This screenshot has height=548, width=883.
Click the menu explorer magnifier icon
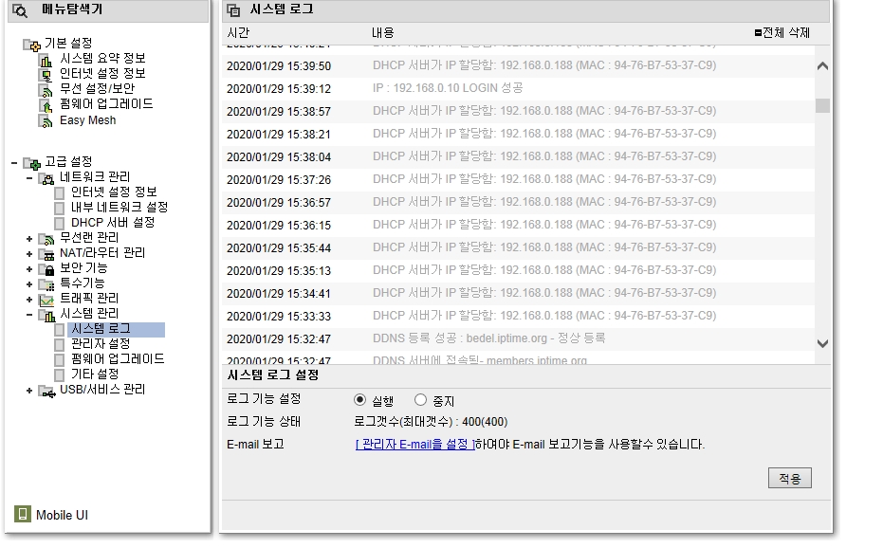[20, 10]
